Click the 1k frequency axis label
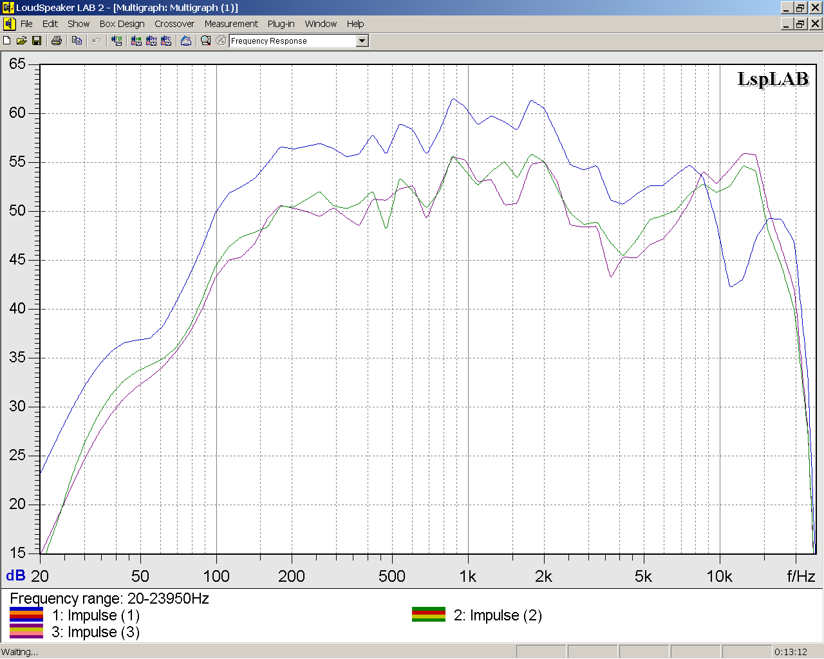This screenshot has width=824, height=659. 468,576
